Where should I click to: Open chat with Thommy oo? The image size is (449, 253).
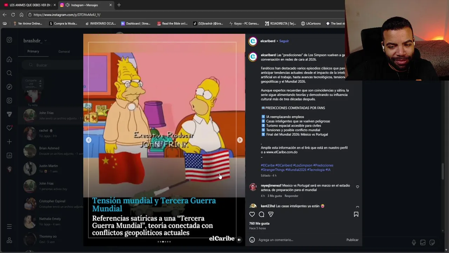tap(51, 239)
